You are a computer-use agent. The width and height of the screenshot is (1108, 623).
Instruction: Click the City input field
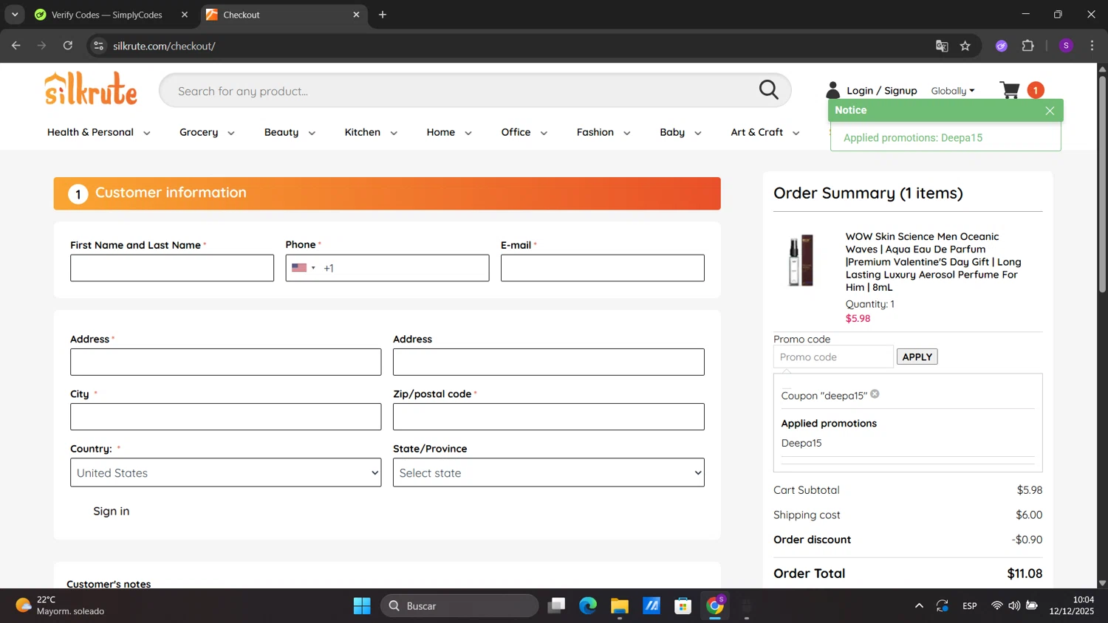coord(225,417)
